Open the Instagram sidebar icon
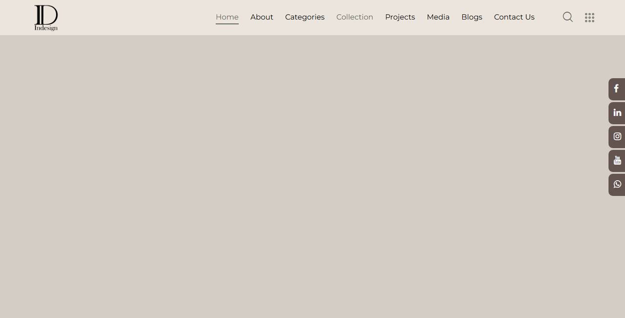Viewport: 625px width, 318px height. point(617,137)
